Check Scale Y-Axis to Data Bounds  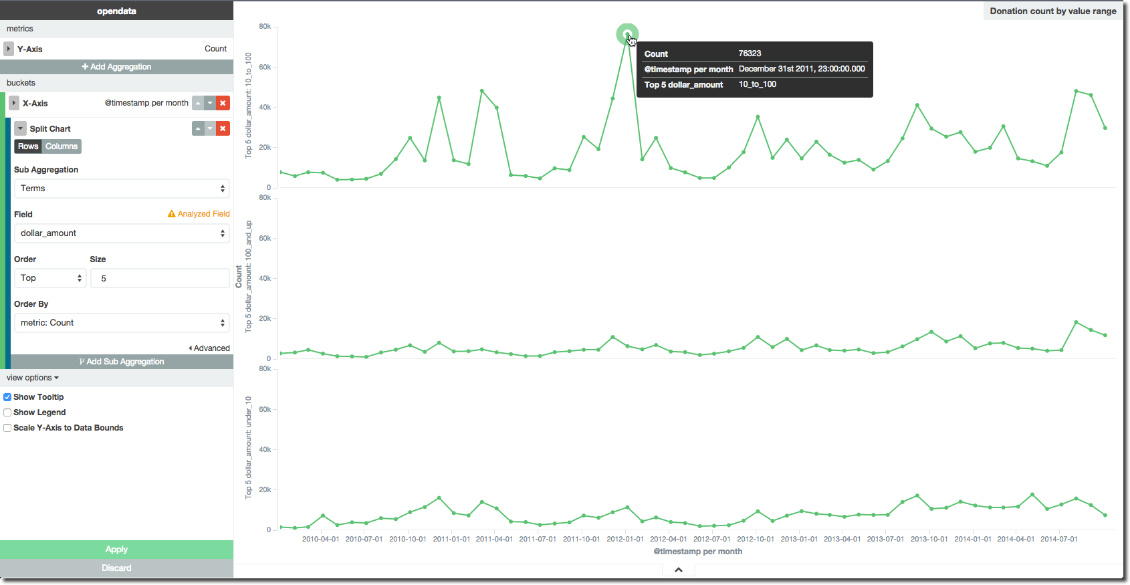point(7,428)
